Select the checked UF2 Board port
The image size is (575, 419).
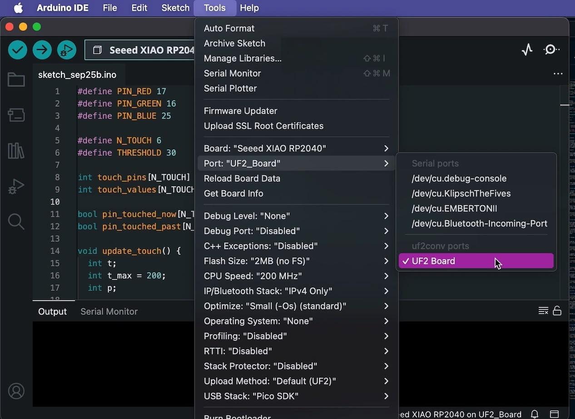click(x=476, y=261)
